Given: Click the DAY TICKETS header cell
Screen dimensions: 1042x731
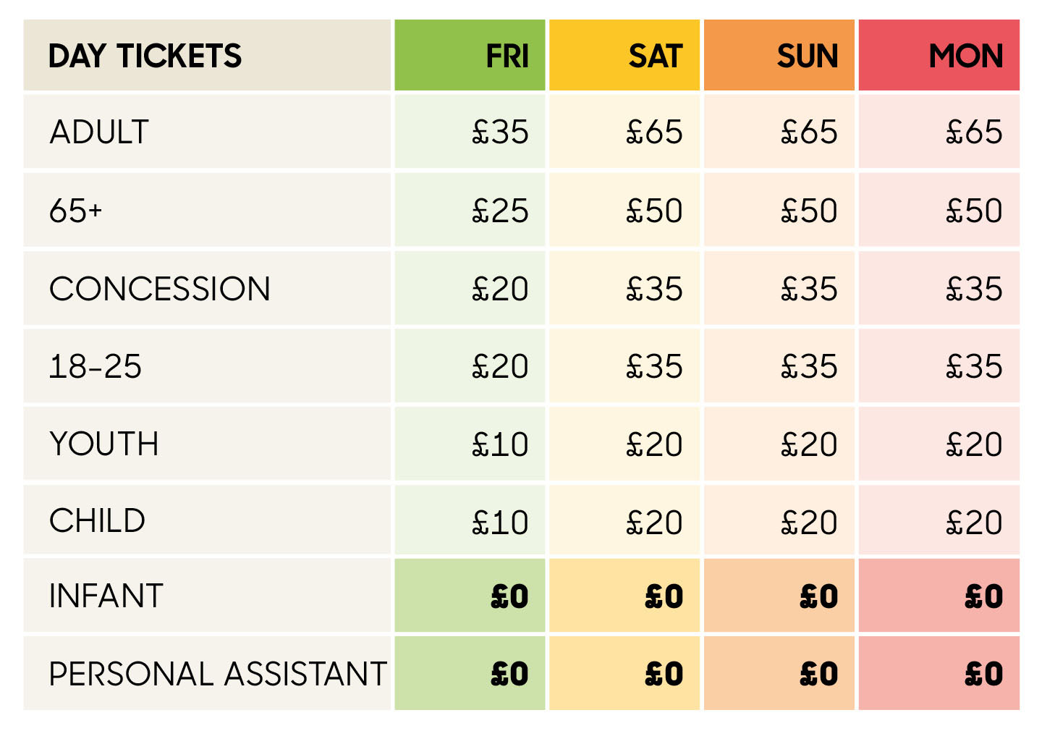Looking at the screenshot, I should [145, 56].
